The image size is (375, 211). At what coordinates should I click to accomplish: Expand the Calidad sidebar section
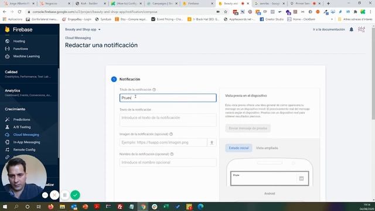coord(29,74)
